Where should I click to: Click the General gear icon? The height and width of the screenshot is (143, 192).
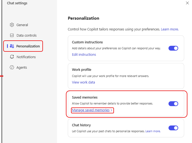point(12,25)
